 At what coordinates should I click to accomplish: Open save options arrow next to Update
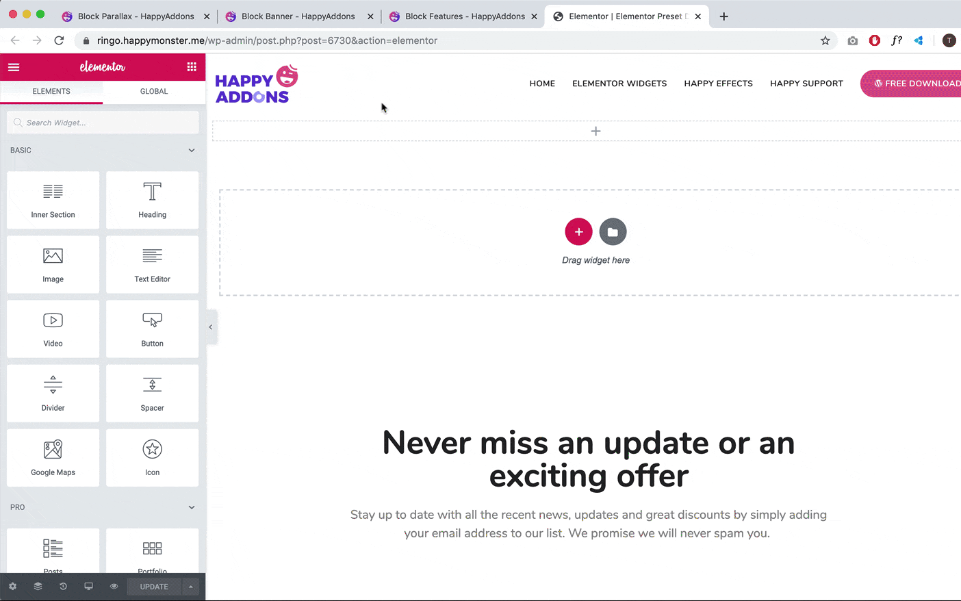[191, 587]
